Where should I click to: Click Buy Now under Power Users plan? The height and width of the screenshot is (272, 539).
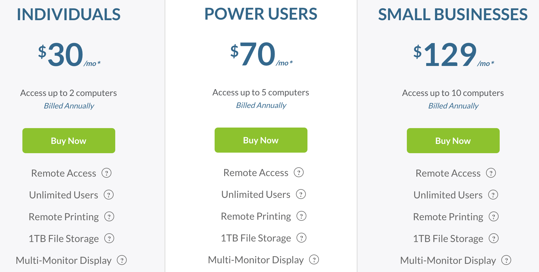[x=261, y=140]
